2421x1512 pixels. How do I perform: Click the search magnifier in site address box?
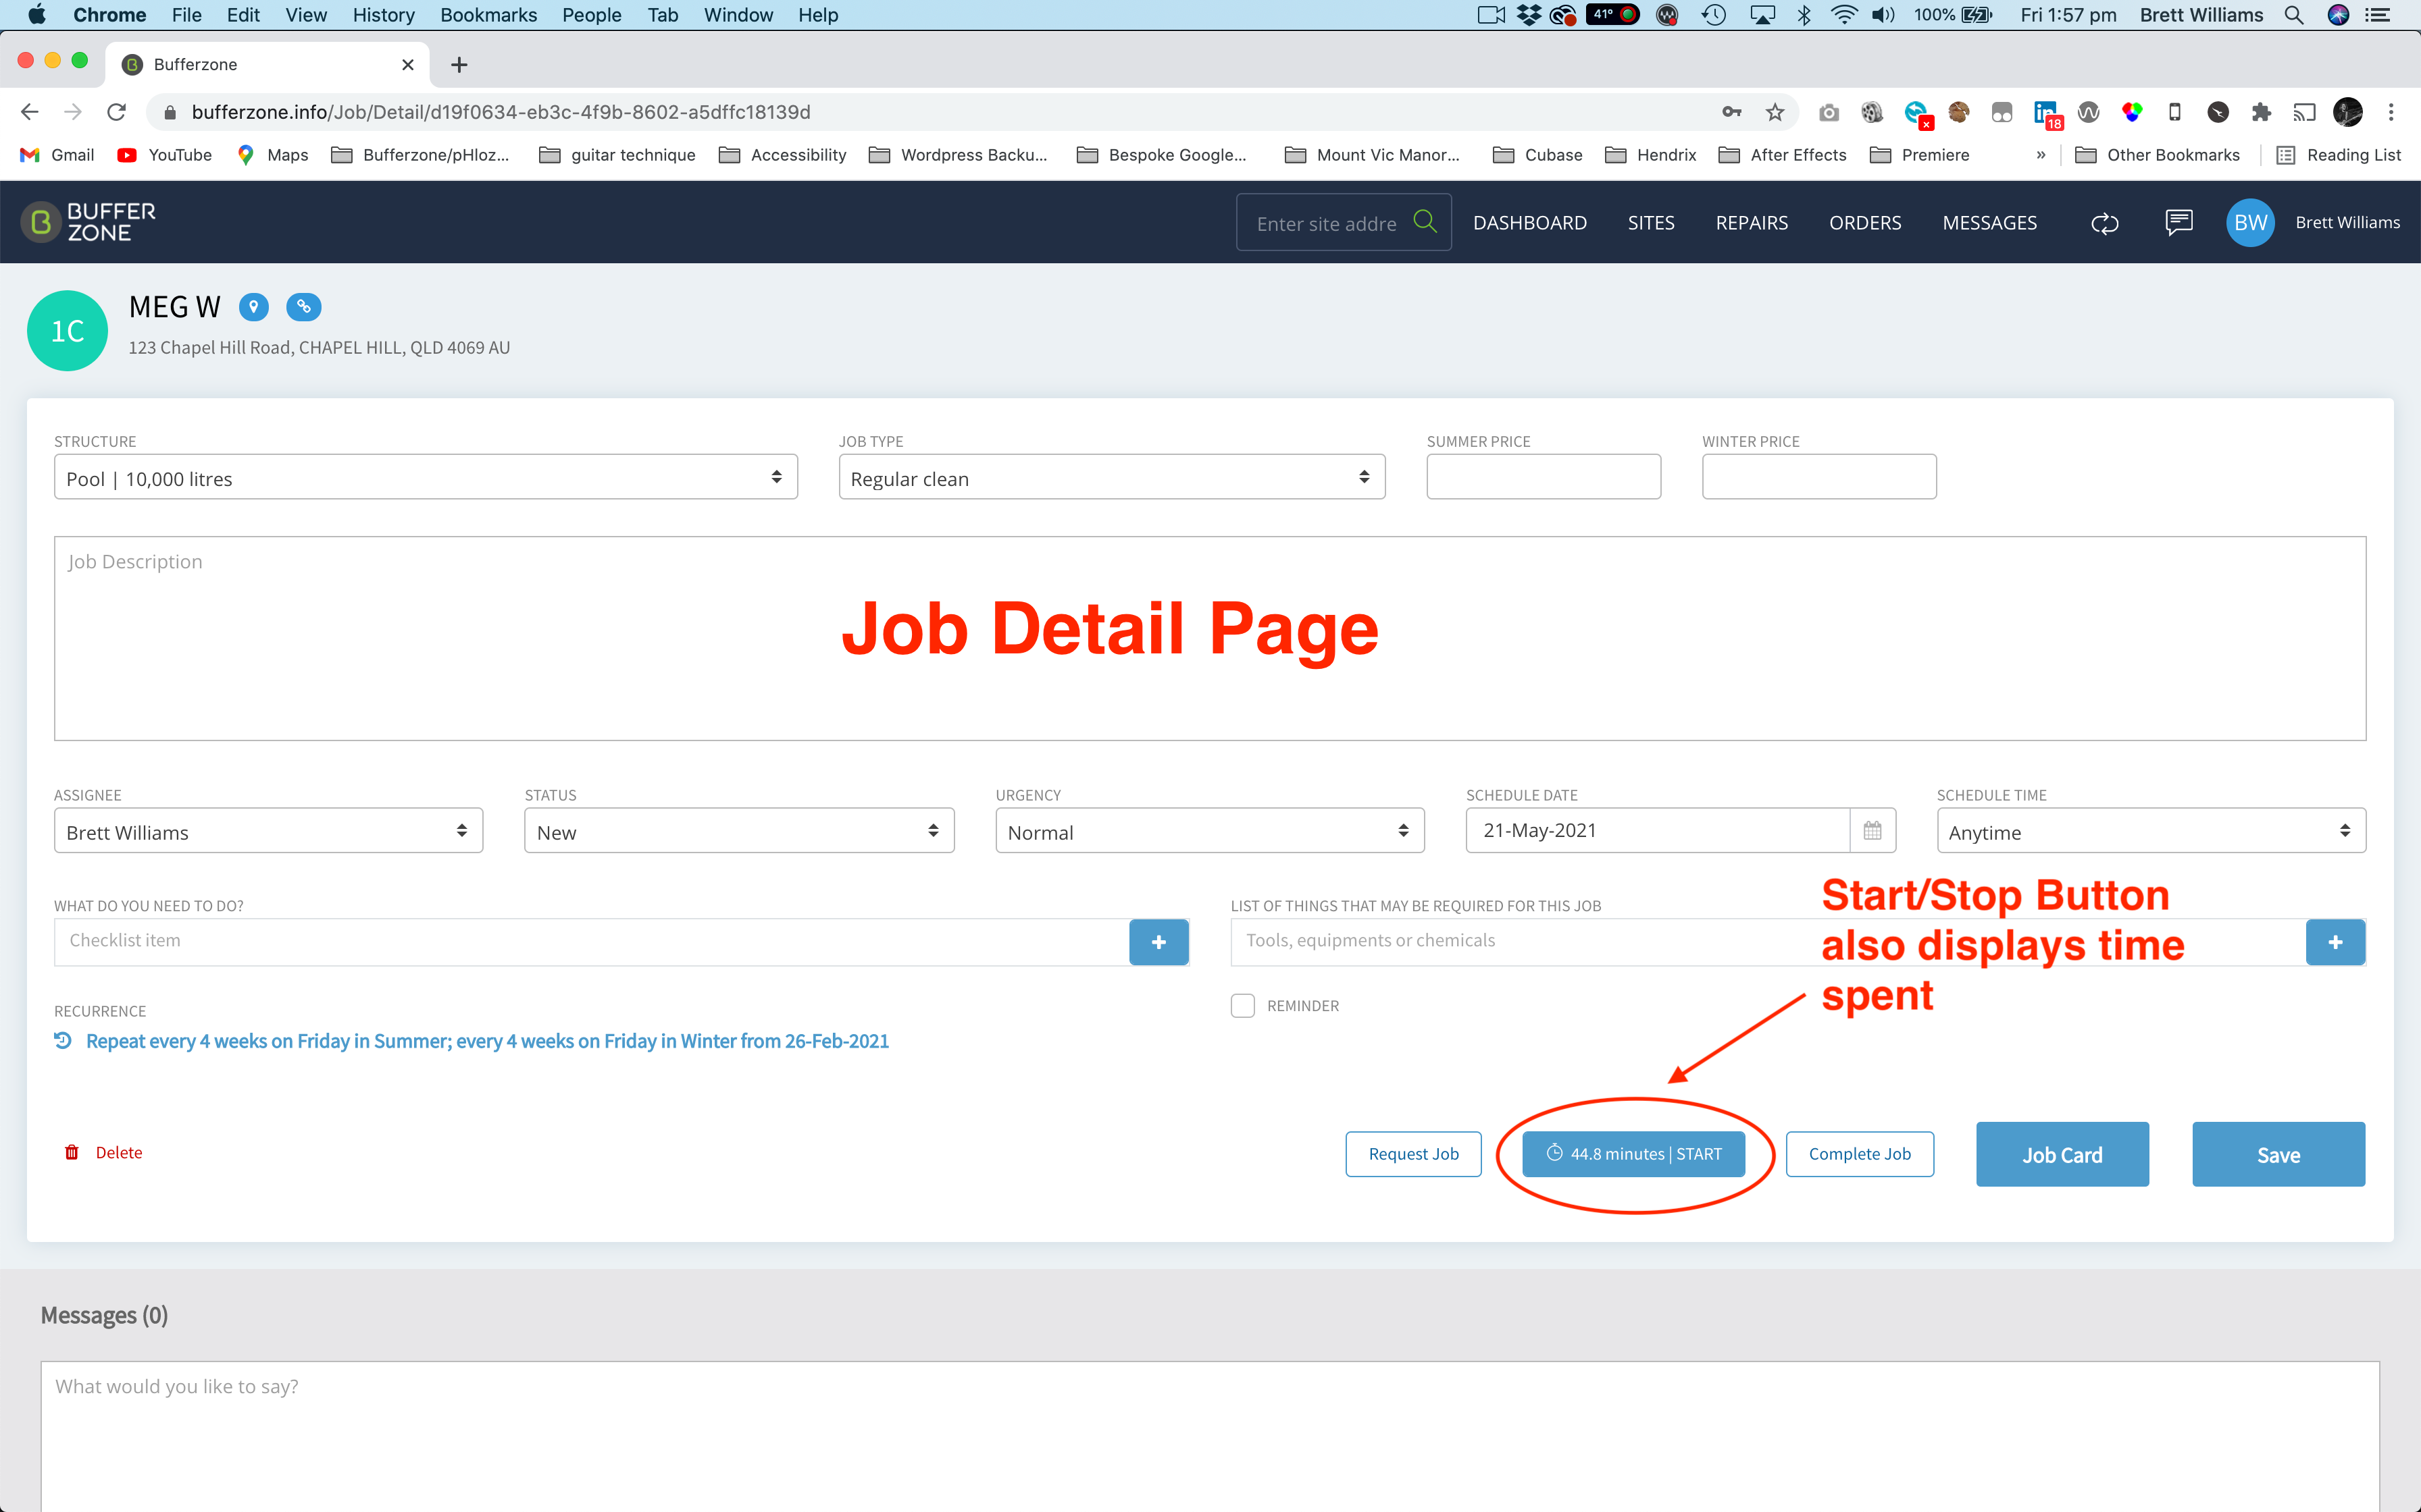(1425, 221)
